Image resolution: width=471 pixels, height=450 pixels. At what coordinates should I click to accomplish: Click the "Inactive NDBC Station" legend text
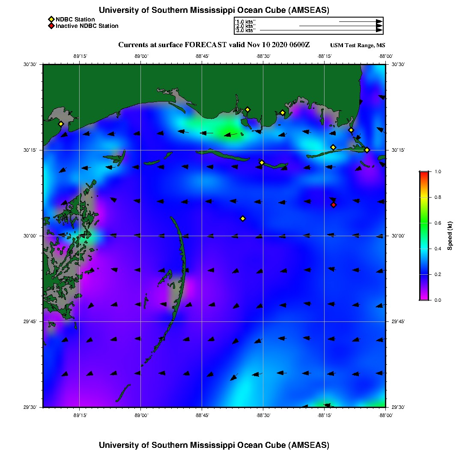click(x=86, y=26)
